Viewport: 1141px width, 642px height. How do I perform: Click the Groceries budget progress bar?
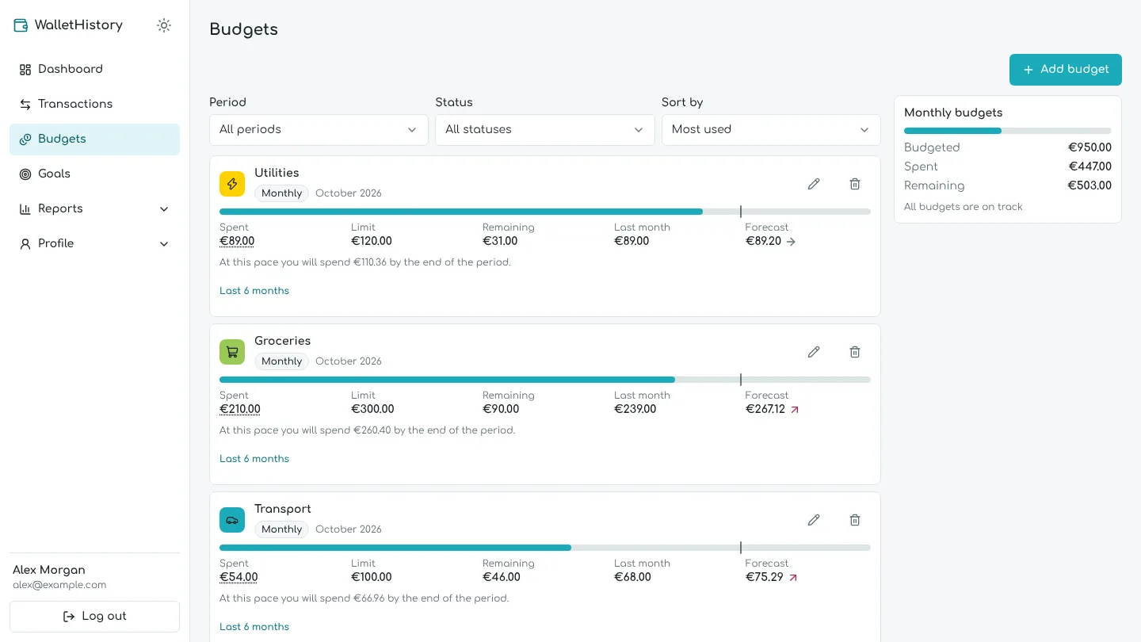545,380
